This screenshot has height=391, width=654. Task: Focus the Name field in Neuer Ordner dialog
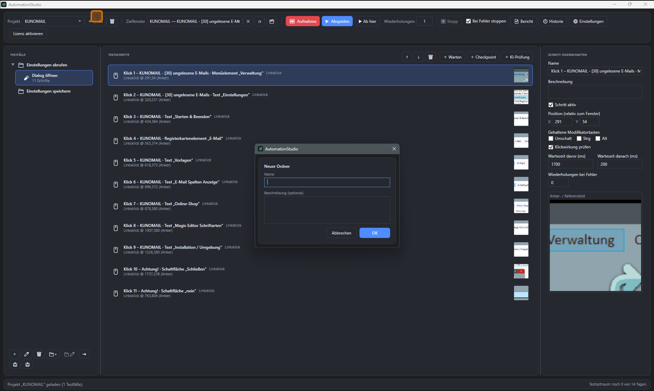pos(327,182)
